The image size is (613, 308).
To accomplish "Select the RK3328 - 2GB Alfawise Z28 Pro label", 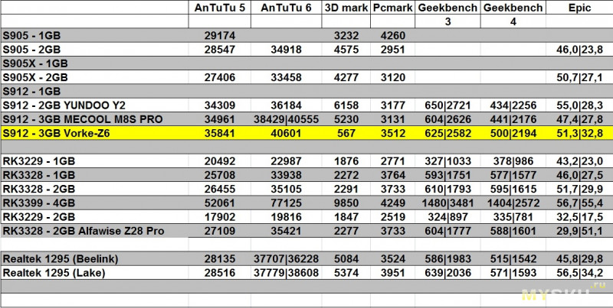I will tap(84, 232).
